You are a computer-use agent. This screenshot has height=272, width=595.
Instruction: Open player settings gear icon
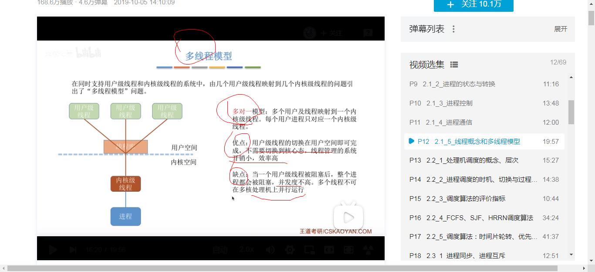(x=290, y=250)
